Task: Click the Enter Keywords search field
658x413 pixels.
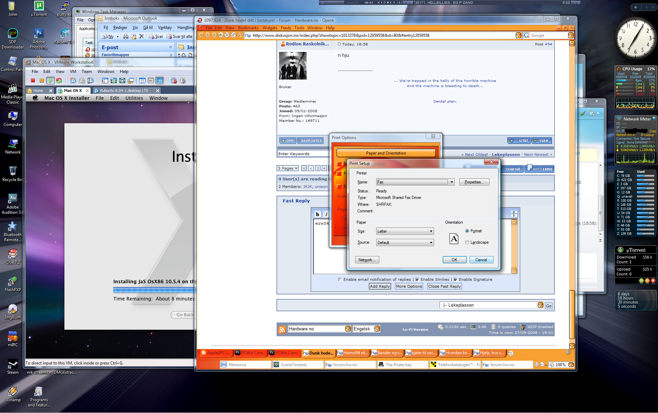Action: (303, 154)
